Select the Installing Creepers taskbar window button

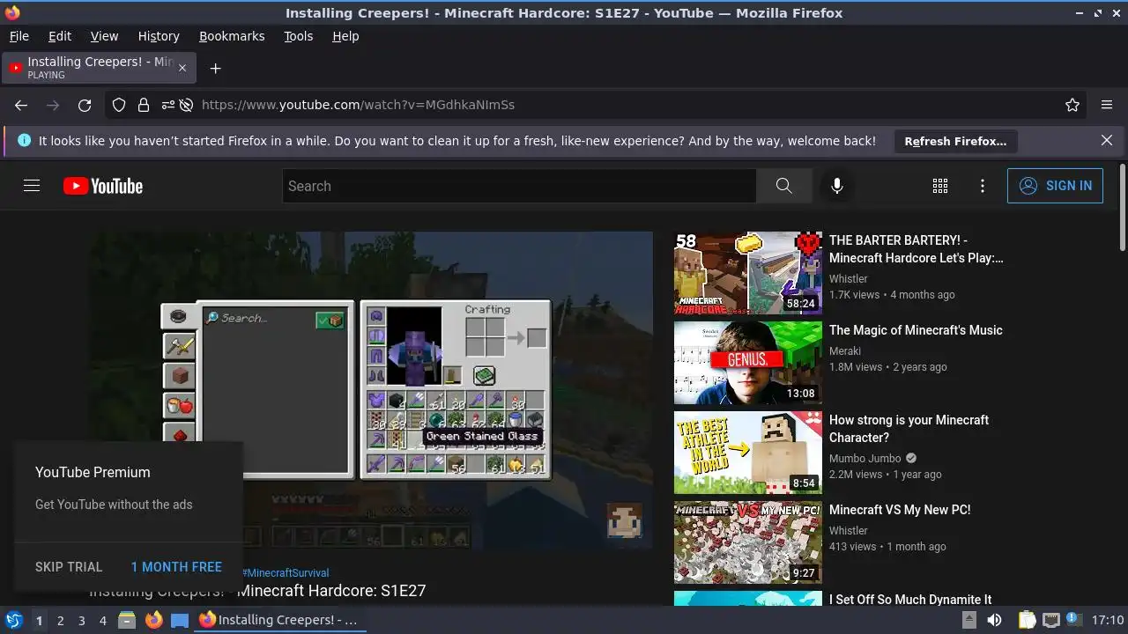point(278,620)
